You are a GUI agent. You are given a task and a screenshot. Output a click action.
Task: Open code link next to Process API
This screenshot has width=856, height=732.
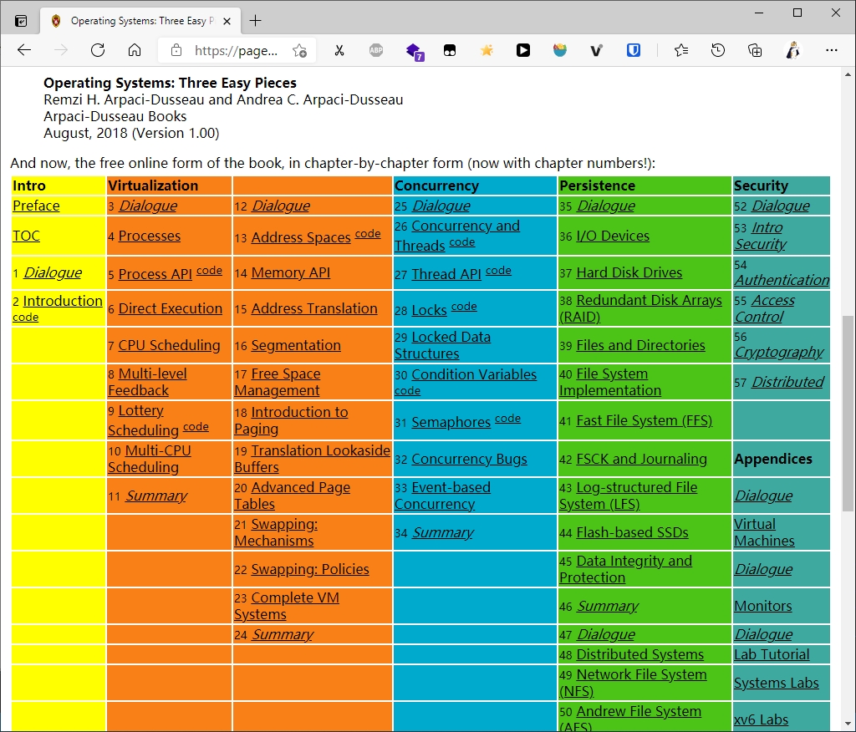(209, 271)
